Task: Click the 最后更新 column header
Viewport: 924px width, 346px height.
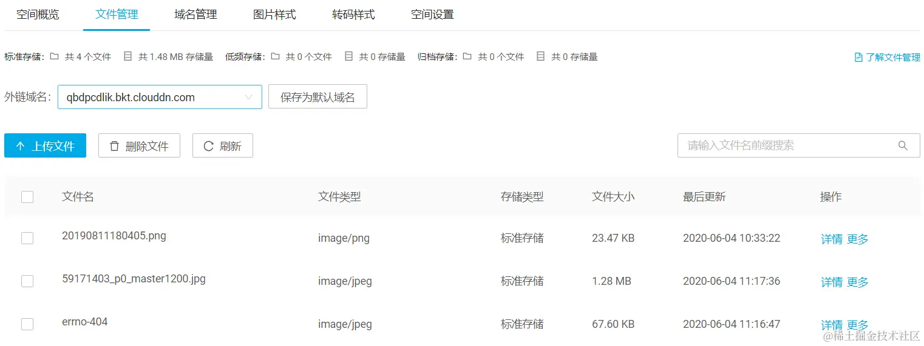Action: (704, 197)
